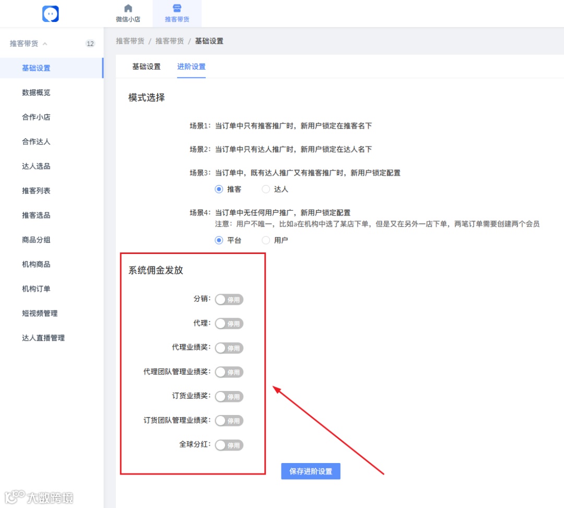This screenshot has height=508, width=564.
Task: Select 达人 radio for 场景3
Action: [265, 189]
